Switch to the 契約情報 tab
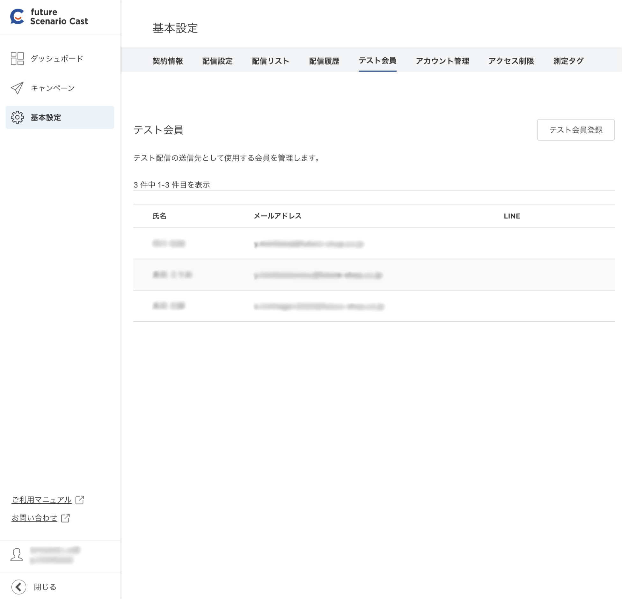 pos(169,61)
